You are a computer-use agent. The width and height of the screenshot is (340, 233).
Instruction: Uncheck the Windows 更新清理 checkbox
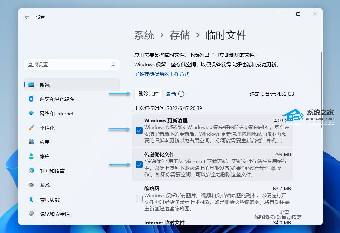[x=139, y=130]
